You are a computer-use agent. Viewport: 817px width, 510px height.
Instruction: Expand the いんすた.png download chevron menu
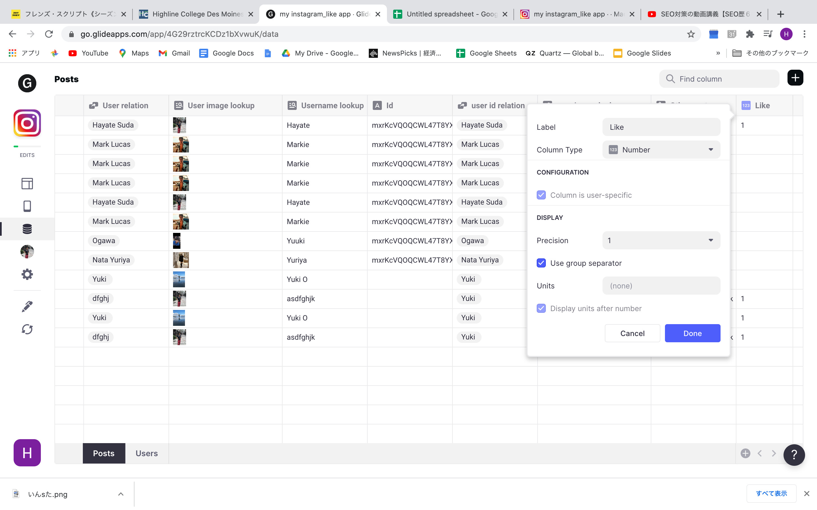121,494
